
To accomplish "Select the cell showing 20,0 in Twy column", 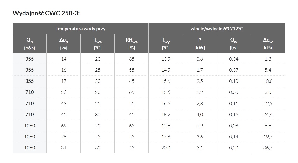I will click(x=166, y=148).
